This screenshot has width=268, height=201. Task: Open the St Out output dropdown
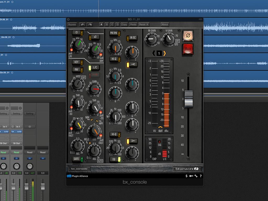click(x=16, y=143)
